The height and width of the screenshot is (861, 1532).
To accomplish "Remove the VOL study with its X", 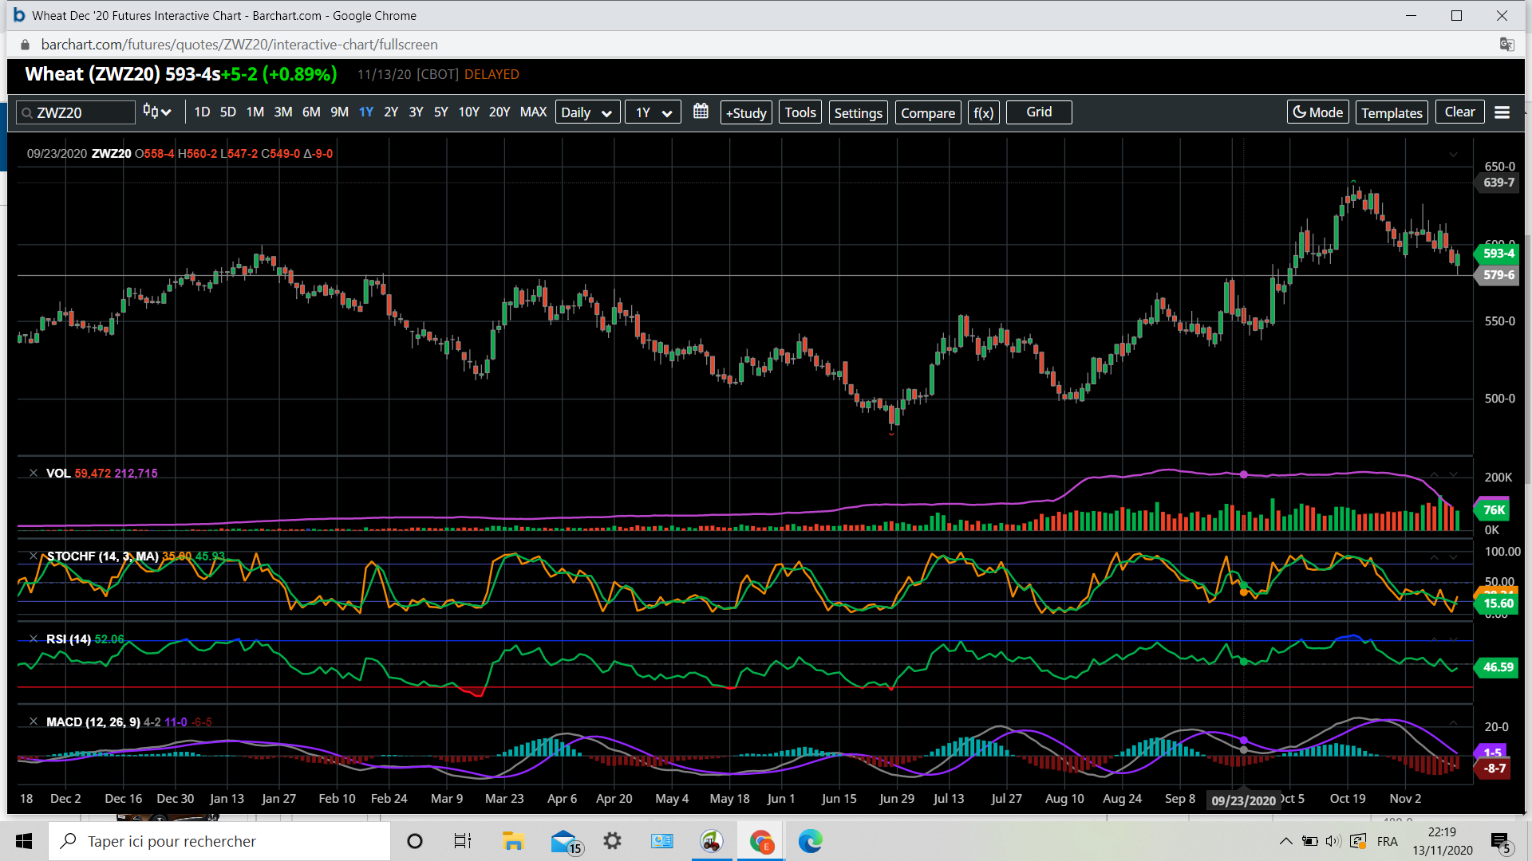I will pos(34,473).
